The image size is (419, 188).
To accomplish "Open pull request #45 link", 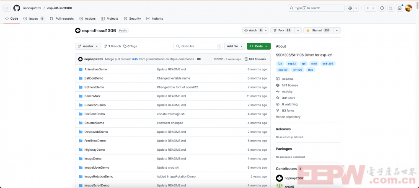I will coord(135,59).
